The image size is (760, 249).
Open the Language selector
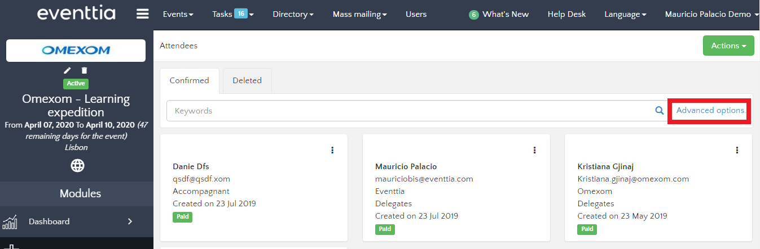tap(625, 14)
